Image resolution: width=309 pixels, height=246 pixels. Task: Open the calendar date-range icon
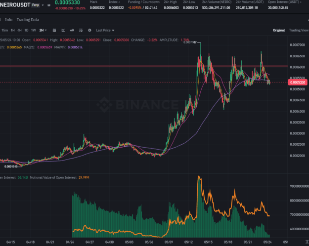(x=54, y=30)
